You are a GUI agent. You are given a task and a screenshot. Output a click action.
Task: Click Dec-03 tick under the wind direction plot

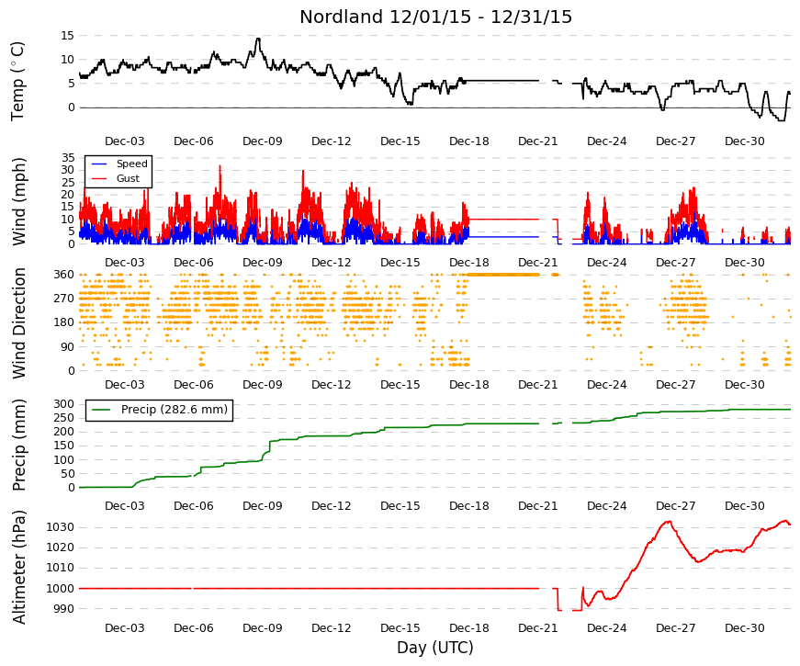[x=125, y=385]
